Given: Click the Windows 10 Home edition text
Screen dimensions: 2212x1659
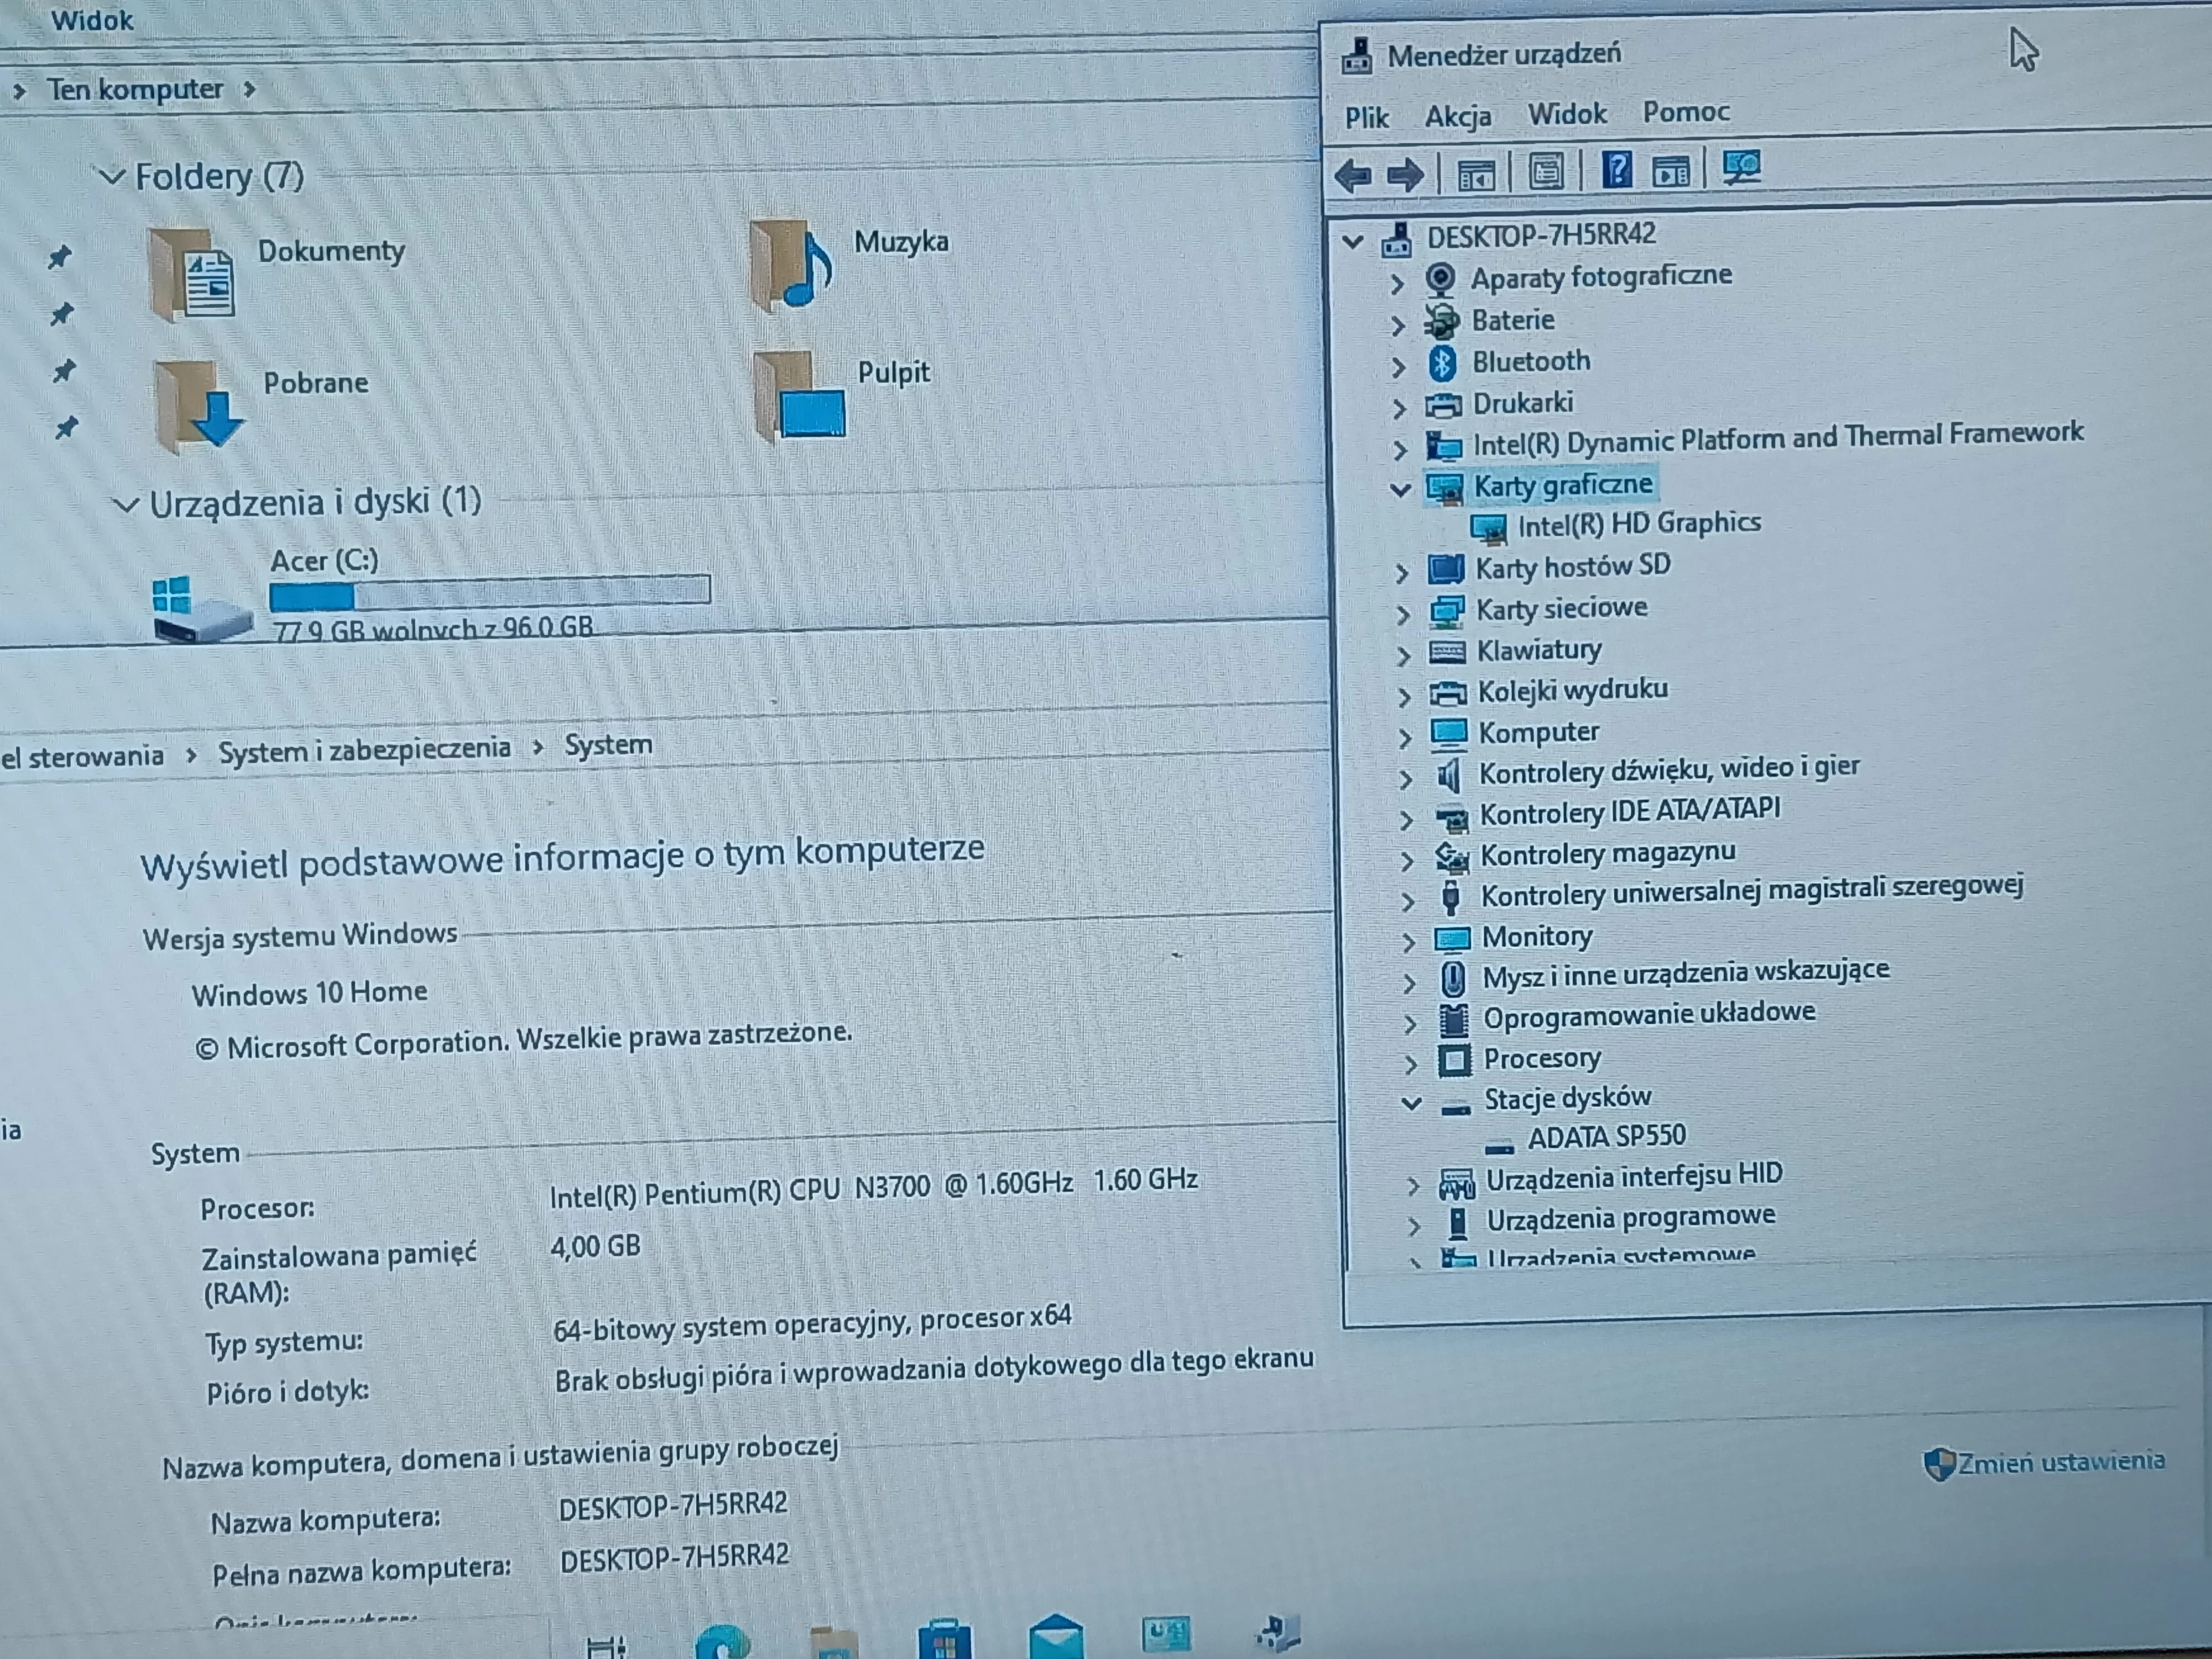Looking at the screenshot, I should coord(309,993).
